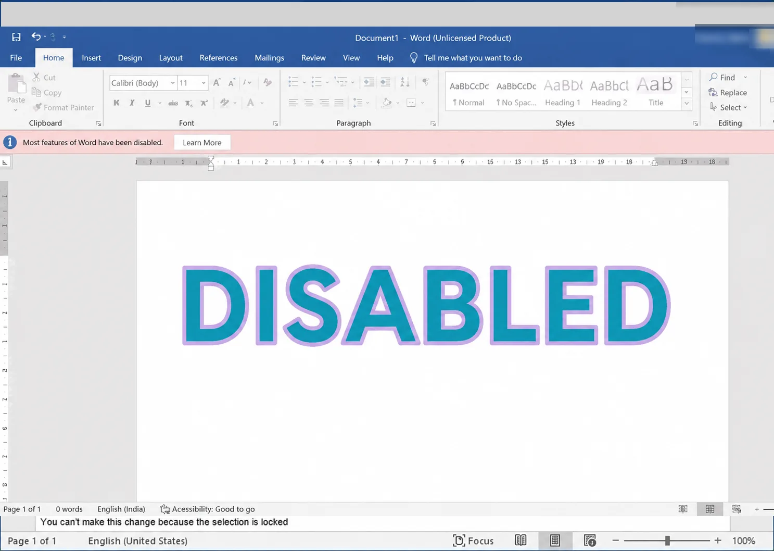Open the Help tab
The width and height of the screenshot is (774, 551).
(x=385, y=58)
